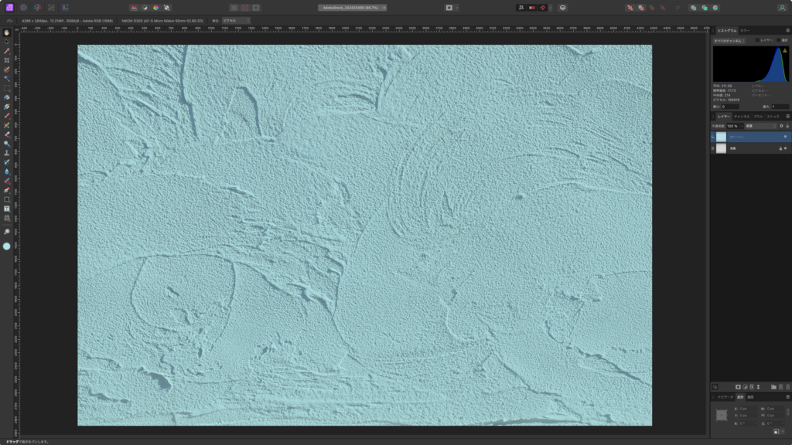Enable the 選択 checkbox in histogram

pyautogui.click(x=780, y=39)
